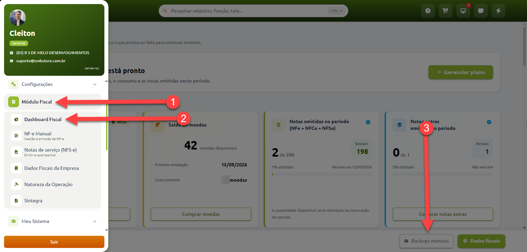Click the Gerente role badge
Viewport: 527px width, 252px height.
[x=19, y=43]
